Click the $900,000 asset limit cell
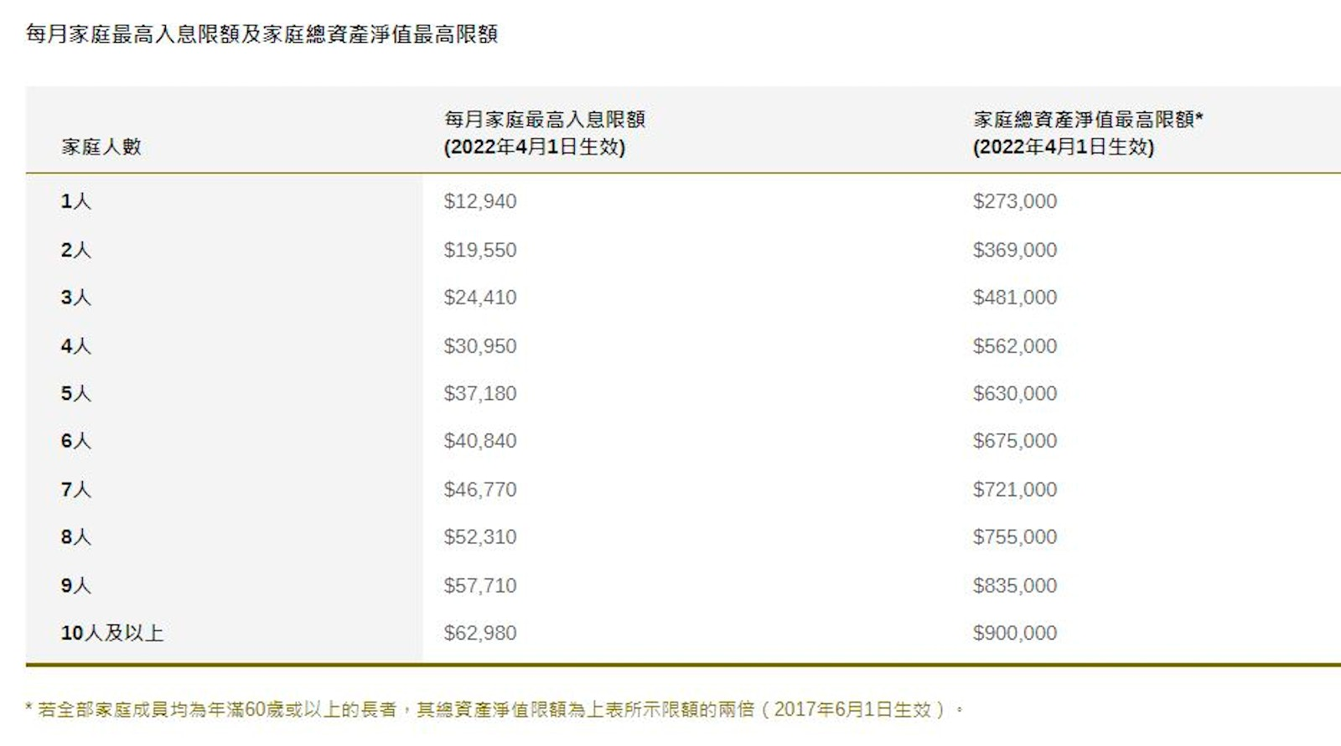The image size is (1341, 746). [x=1014, y=633]
